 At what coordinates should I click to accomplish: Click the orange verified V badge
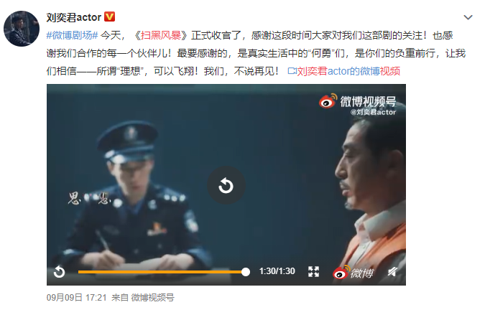click(109, 17)
